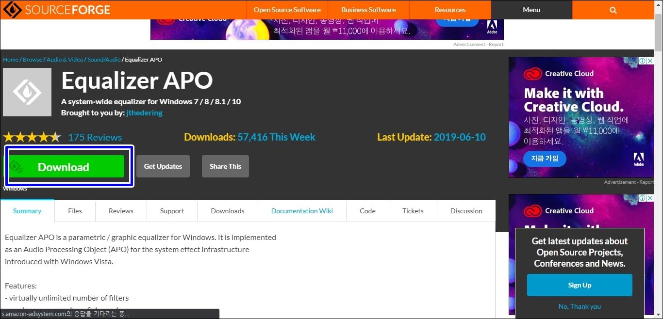Open the jthedering author link
663x319 pixels.
[x=144, y=112]
